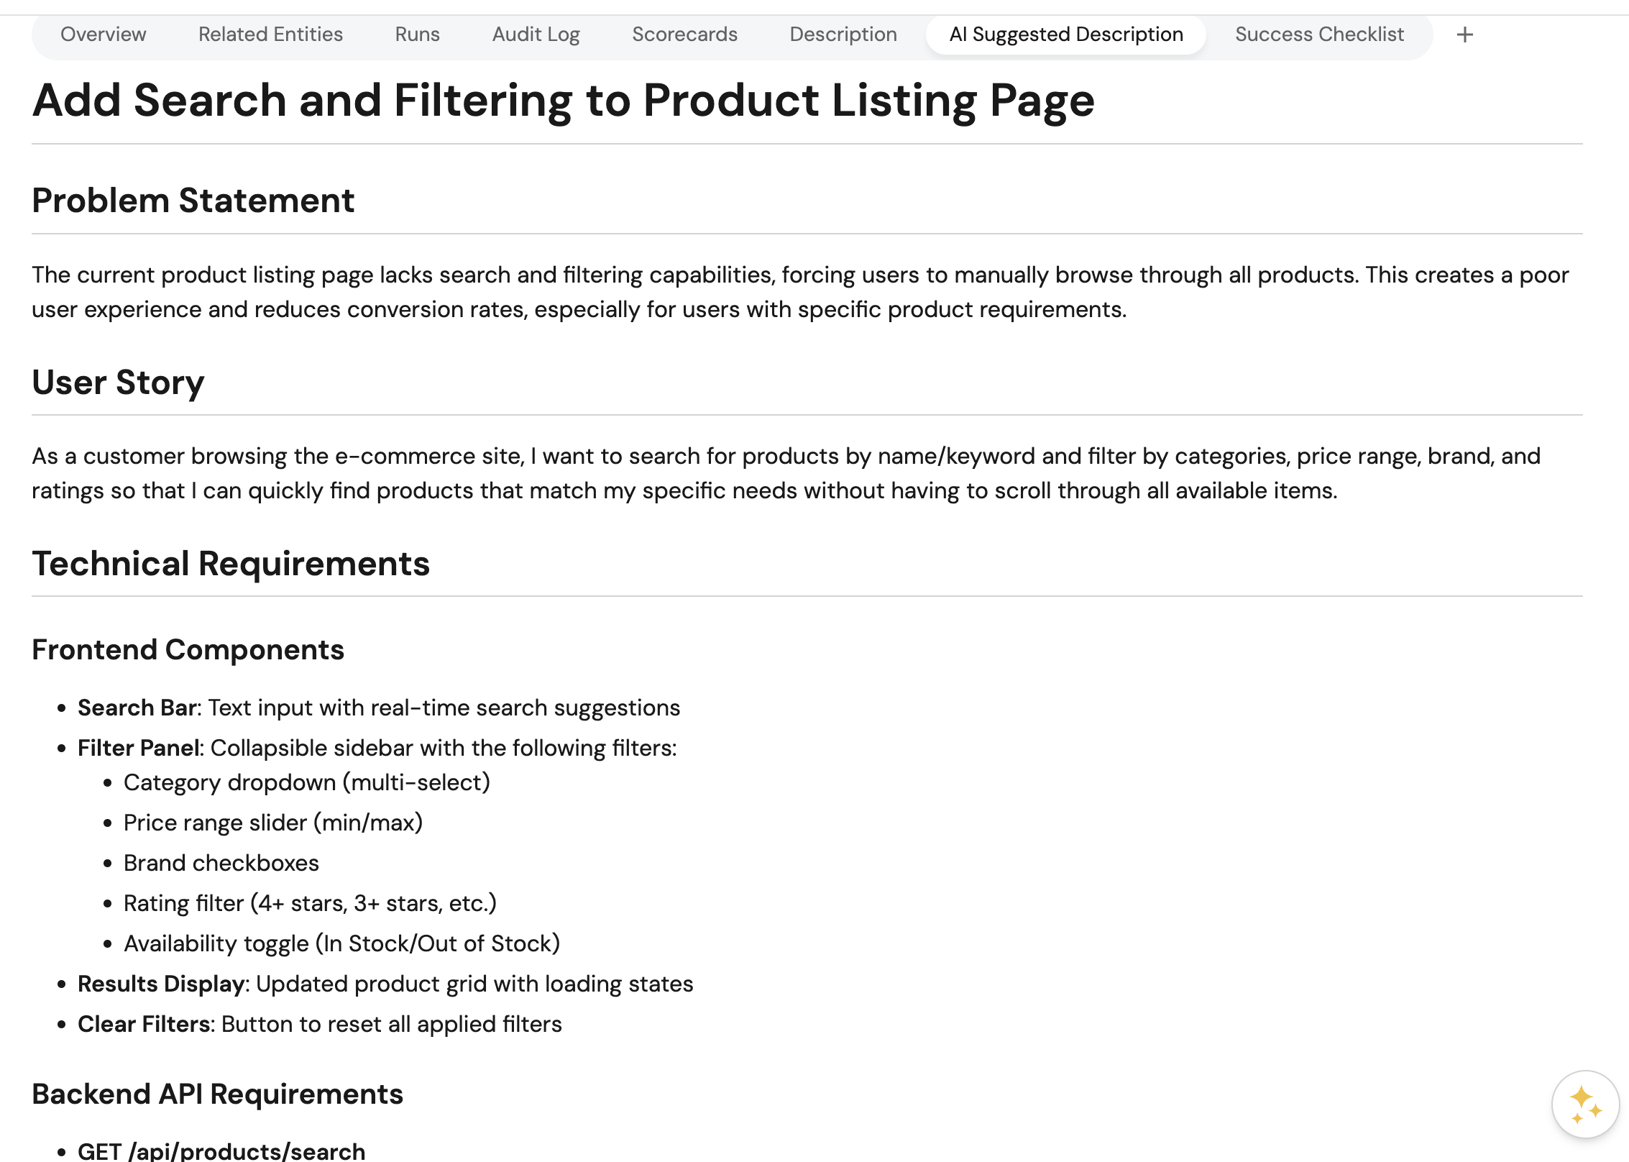Click the Problem Statement heading
The height and width of the screenshot is (1162, 1629).
pos(193,201)
